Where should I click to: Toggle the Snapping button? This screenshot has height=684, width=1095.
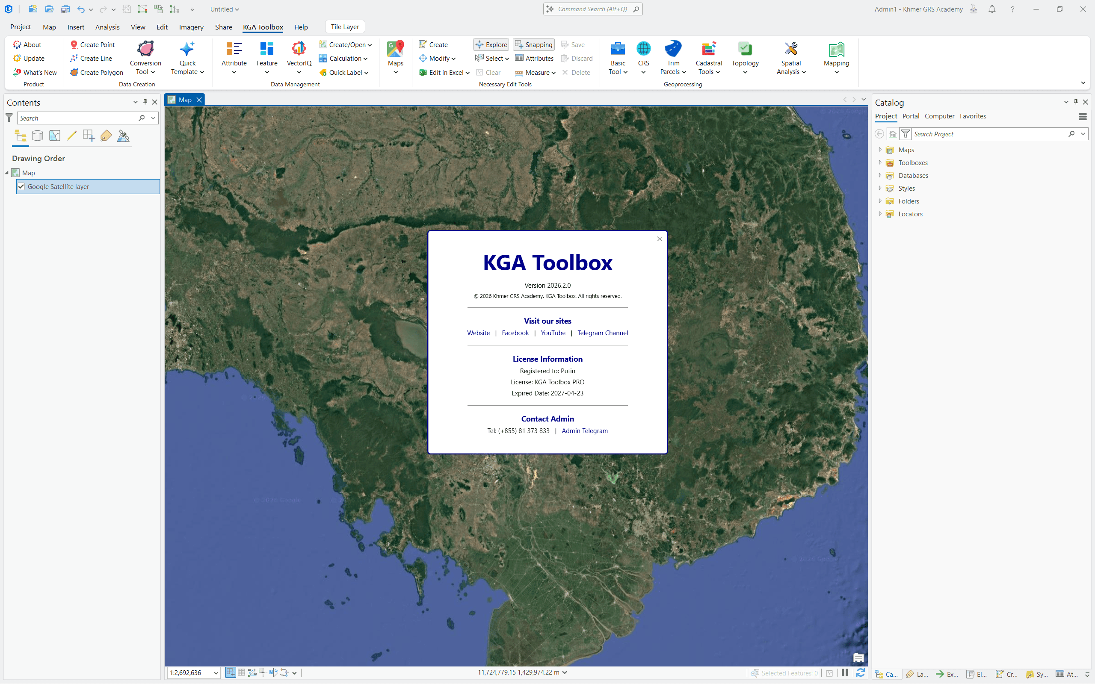tap(533, 44)
